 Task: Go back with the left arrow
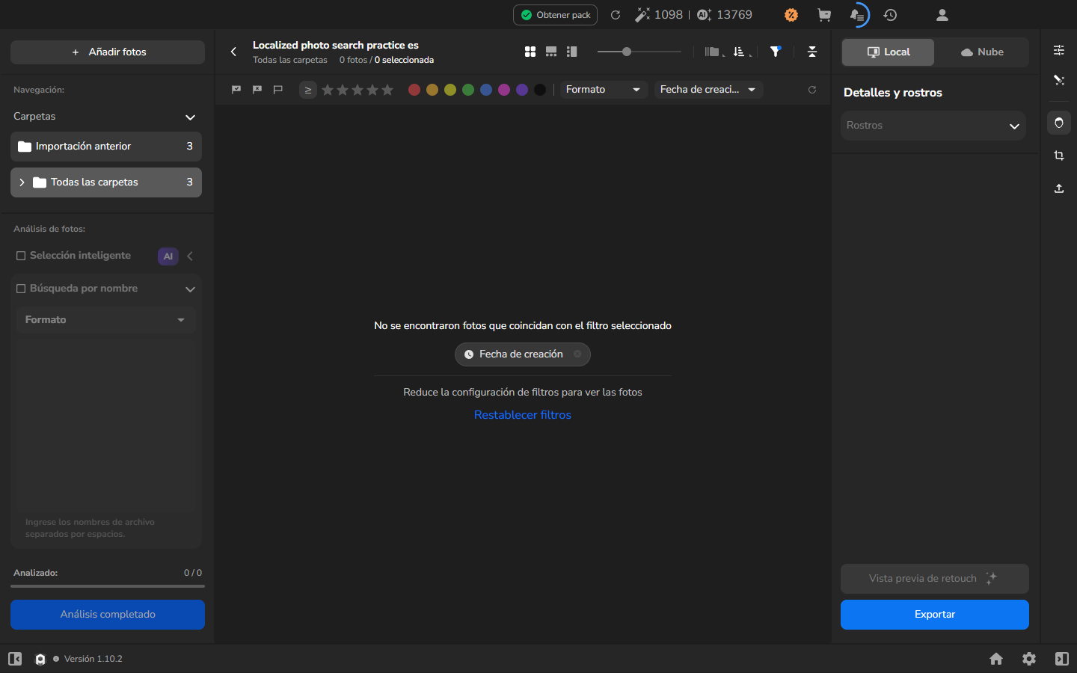(x=233, y=52)
